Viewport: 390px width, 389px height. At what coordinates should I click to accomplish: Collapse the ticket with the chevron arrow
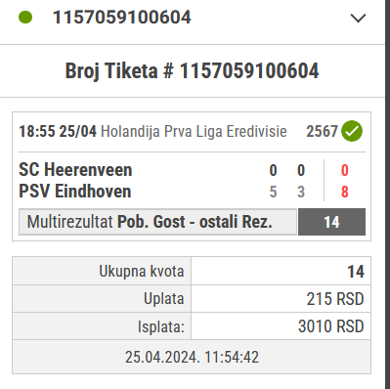(x=358, y=19)
